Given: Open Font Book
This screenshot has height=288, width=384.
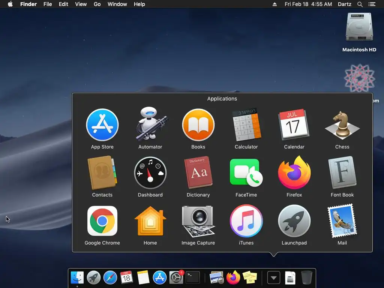Looking at the screenshot, I should (342, 172).
